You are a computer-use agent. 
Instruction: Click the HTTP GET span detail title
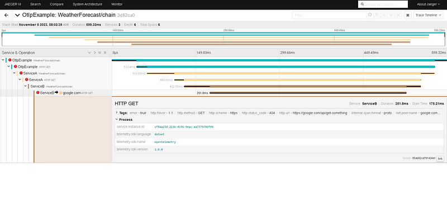point(126,103)
